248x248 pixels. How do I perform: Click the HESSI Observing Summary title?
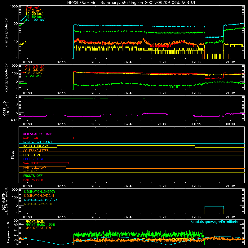click(131, 3)
